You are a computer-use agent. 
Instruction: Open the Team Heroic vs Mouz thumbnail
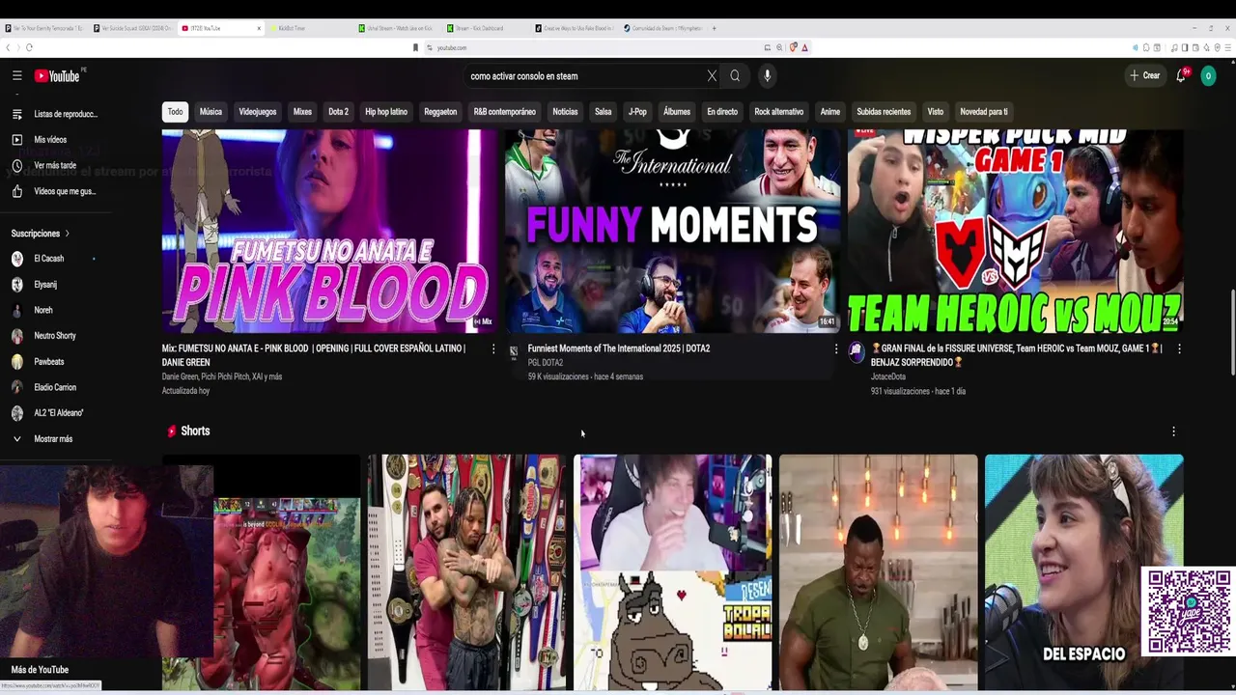click(x=1015, y=231)
